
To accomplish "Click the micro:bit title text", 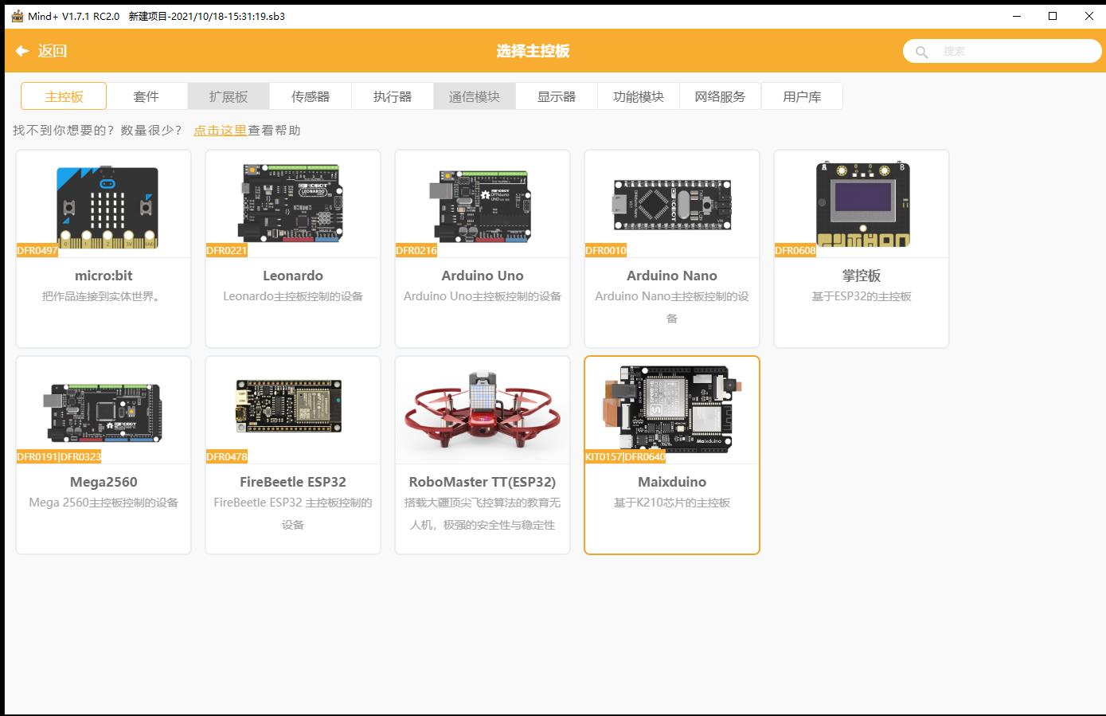I will point(104,276).
